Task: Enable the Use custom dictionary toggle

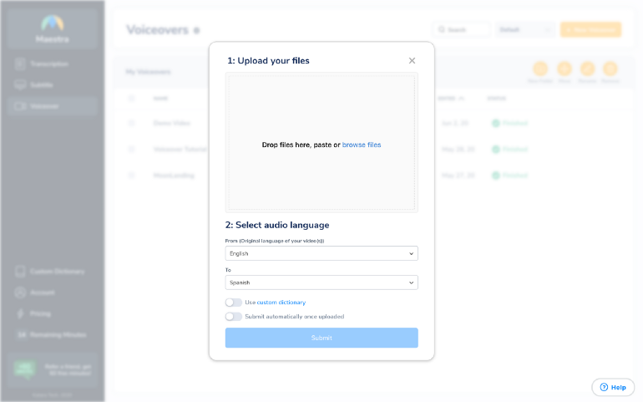Action: [233, 303]
